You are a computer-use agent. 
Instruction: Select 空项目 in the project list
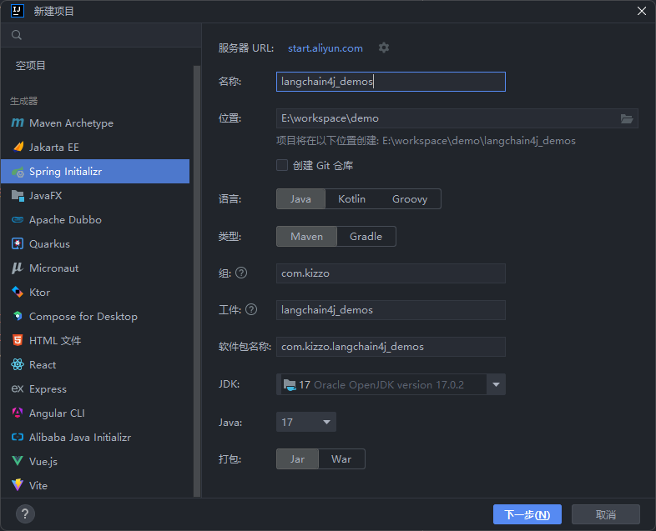pyautogui.click(x=97, y=66)
